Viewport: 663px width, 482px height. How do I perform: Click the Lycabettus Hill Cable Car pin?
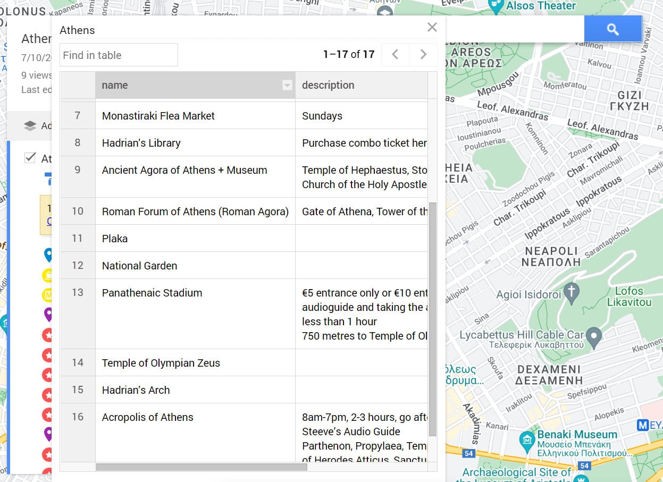[x=594, y=335]
